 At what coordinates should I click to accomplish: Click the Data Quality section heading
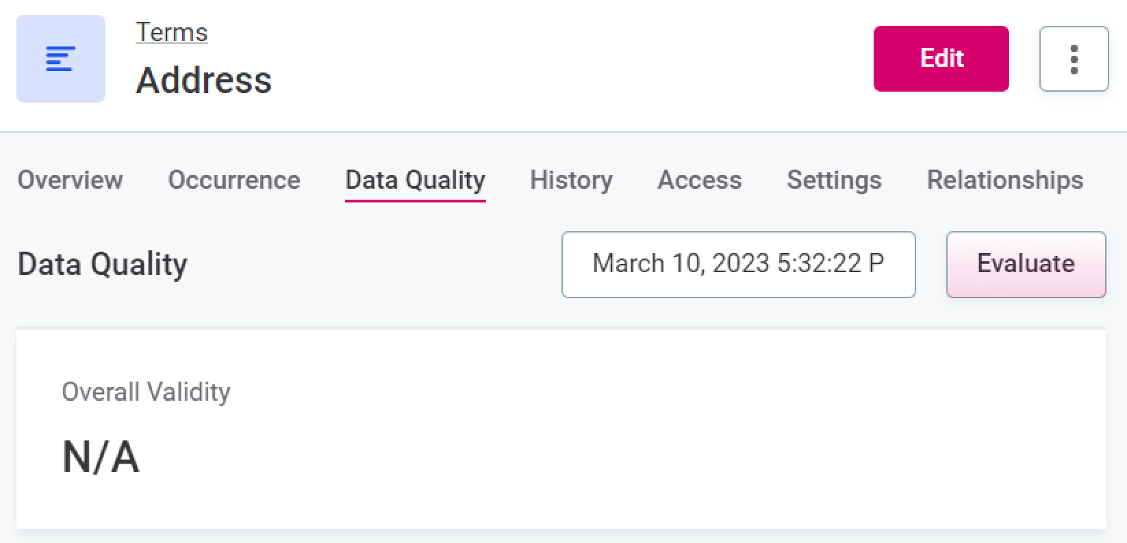pyautogui.click(x=103, y=264)
